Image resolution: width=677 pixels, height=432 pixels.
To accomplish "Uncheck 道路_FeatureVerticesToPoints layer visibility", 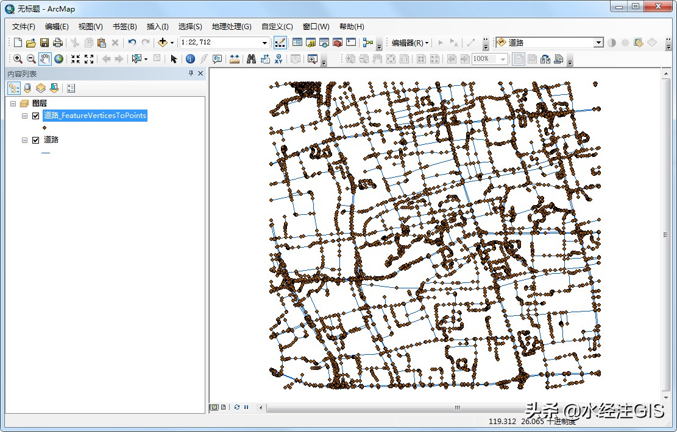I will coord(35,116).
